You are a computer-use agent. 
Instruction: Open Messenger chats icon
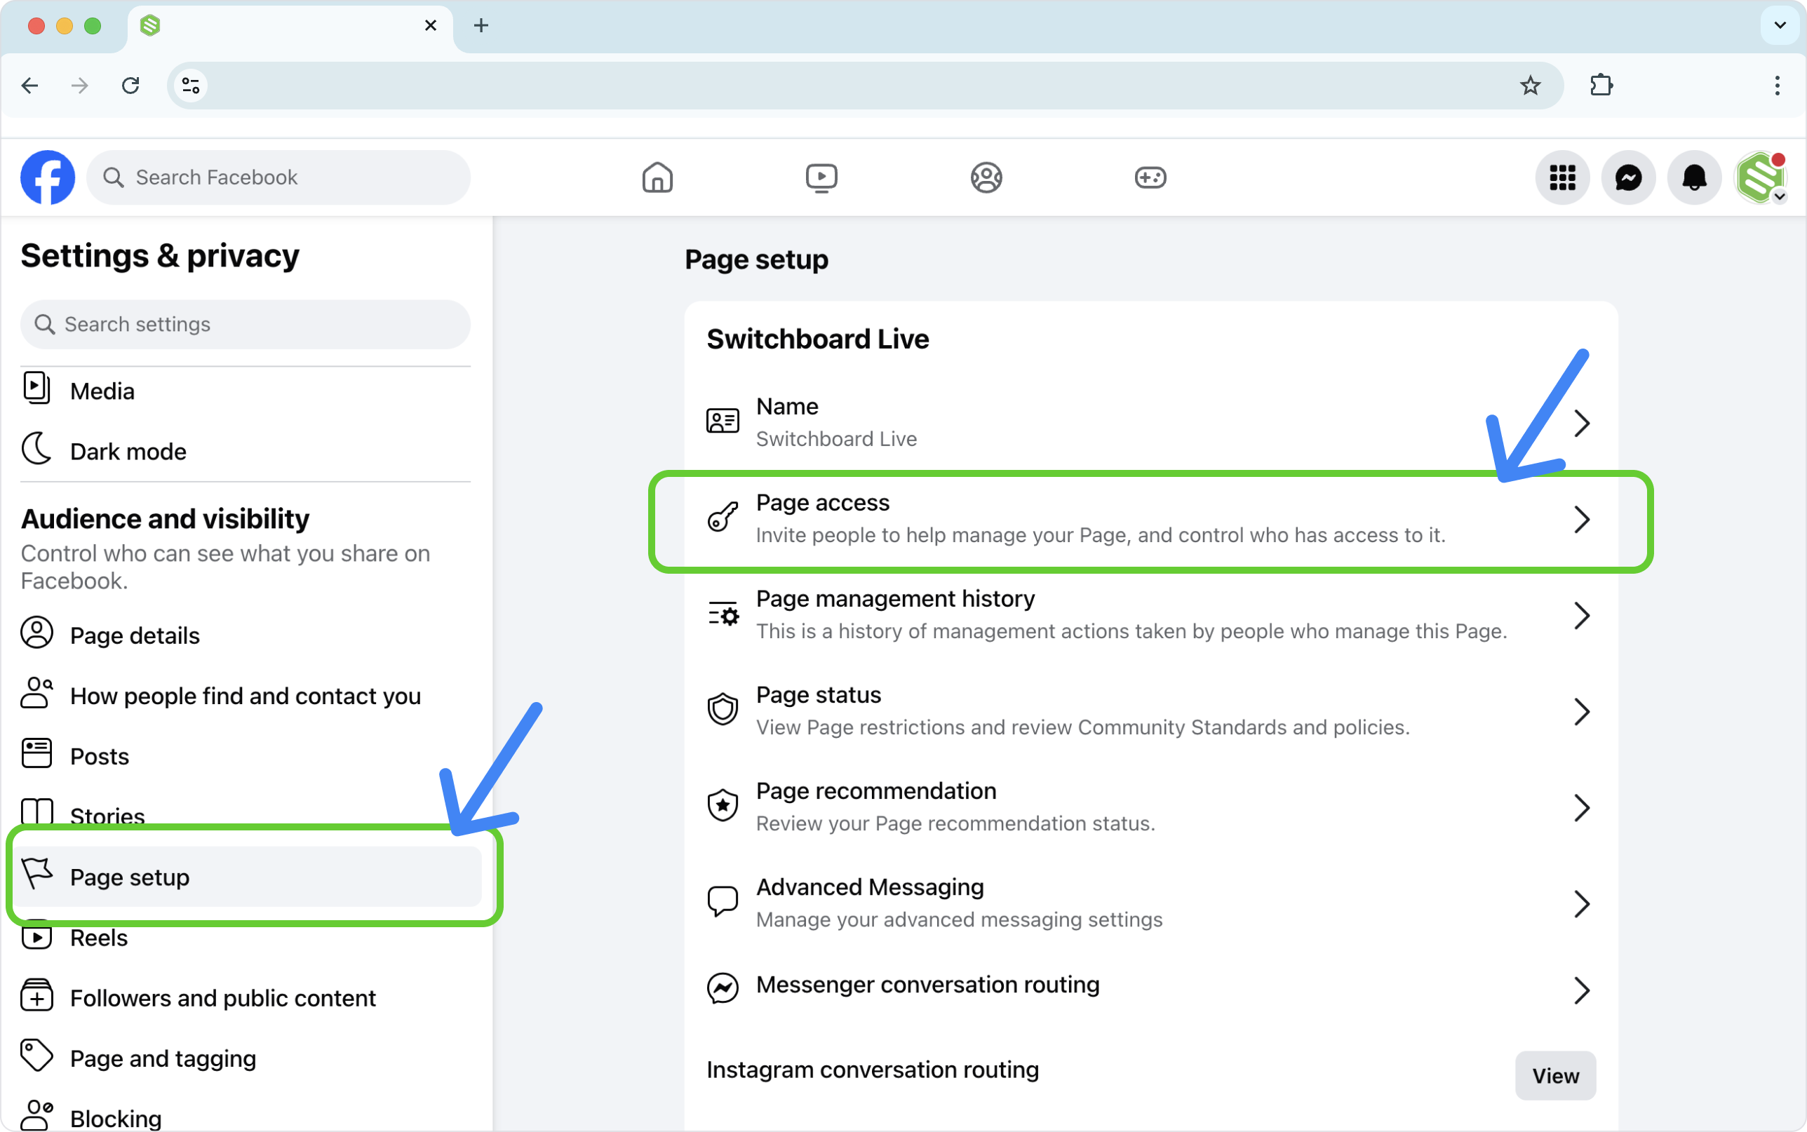coord(1628,177)
